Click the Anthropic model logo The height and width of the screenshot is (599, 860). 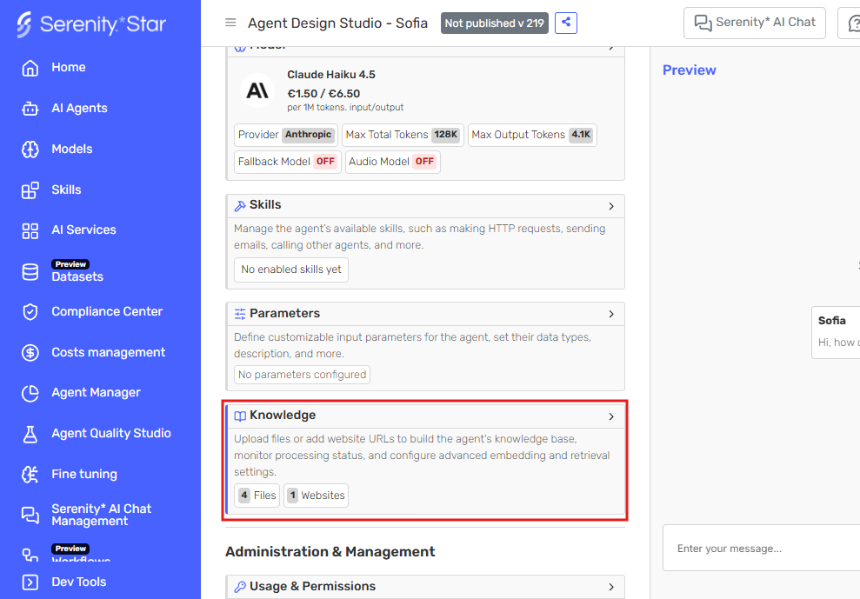[257, 90]
